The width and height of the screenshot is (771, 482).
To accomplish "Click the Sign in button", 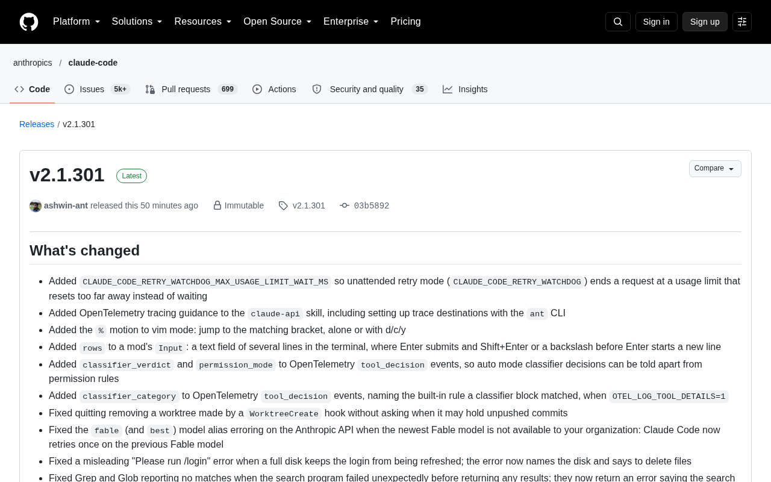I will pyautogui.click(x=657, y=22).
